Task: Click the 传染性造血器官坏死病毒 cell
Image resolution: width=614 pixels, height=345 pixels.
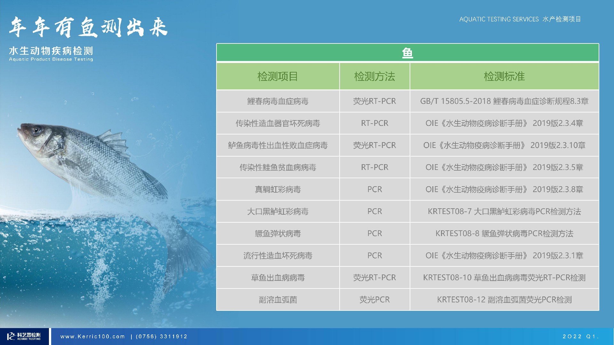Action: coord(278,123)
